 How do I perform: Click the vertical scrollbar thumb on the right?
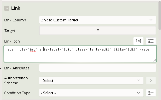pyautogui.click(x=160, y=15)
